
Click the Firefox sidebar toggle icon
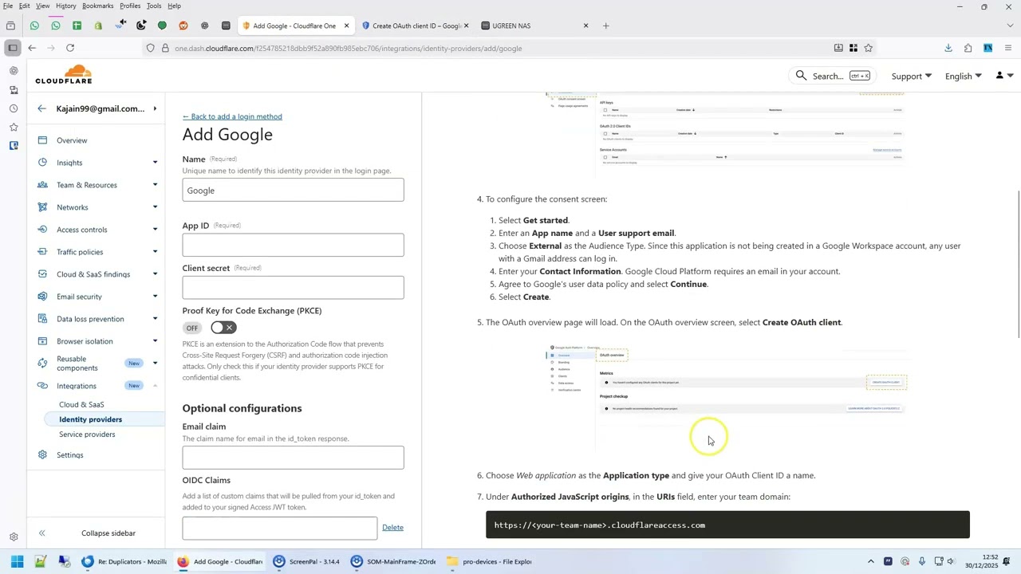pyautogui.click(x=13, y=48)
